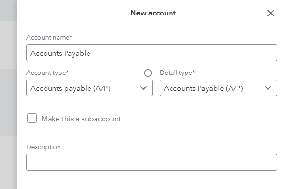
Task: Click the 'Accounts Payable' text in the name field
Action: click(60, 53)
